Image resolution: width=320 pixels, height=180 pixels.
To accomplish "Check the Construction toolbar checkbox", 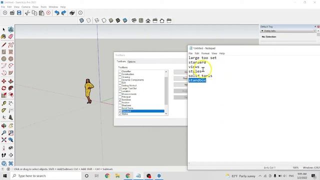I will 120,74.
